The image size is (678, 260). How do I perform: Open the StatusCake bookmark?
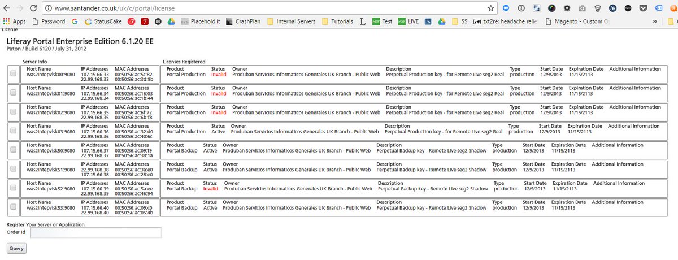103,21
